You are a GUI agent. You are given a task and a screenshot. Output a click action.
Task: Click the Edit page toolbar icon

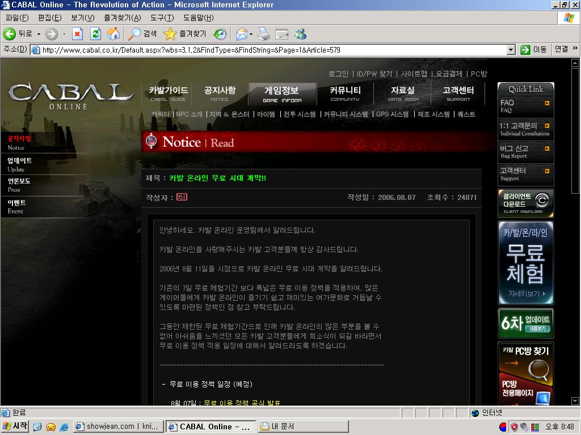coord(281,34)
